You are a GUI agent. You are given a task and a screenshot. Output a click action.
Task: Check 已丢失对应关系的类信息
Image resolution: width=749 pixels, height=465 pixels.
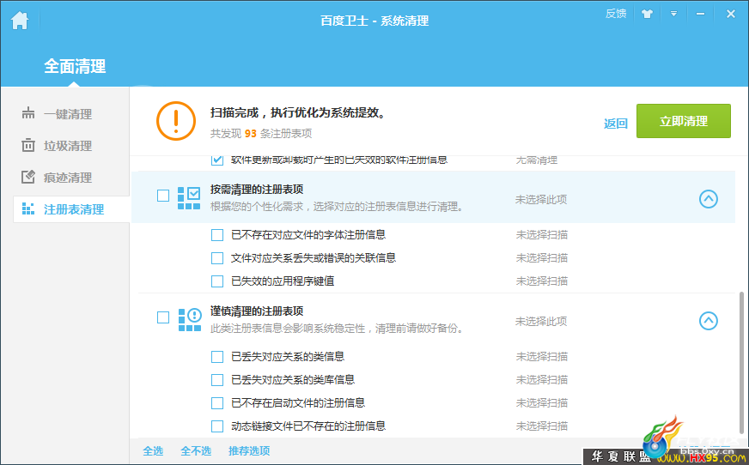(216, 357)
